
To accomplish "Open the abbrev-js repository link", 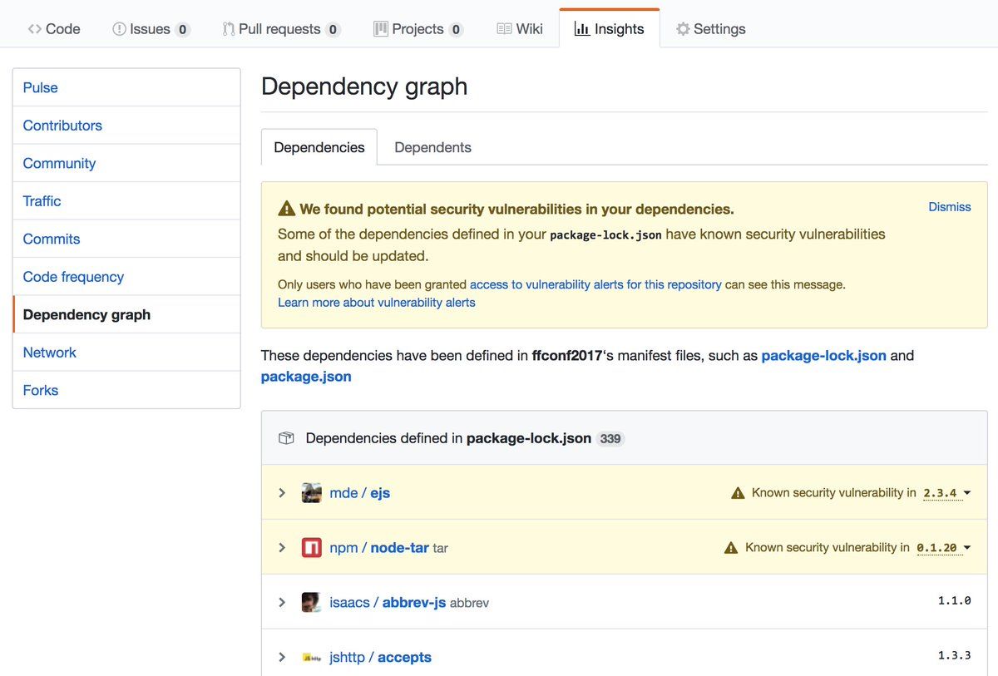I will 414,602.
